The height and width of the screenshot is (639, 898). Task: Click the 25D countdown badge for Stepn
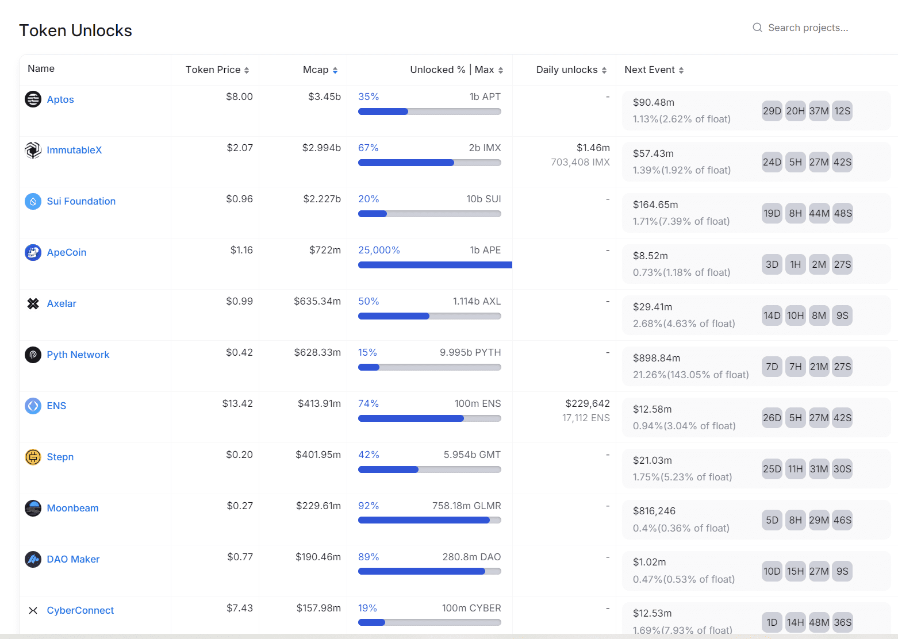[772, 469]
